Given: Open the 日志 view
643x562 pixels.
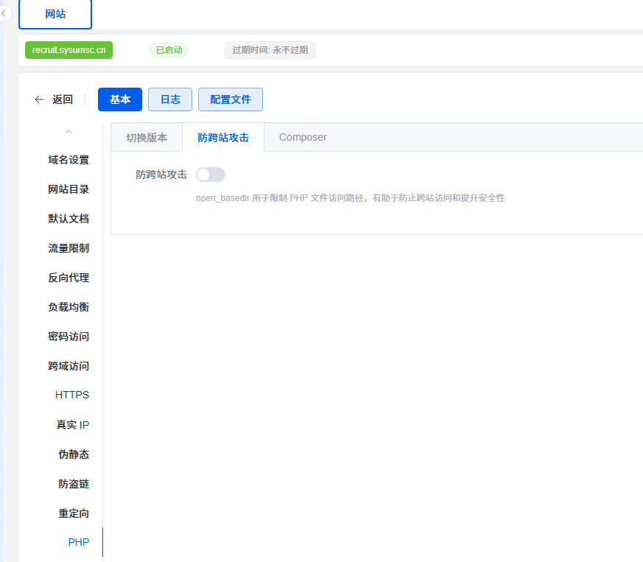Looking at the screenshot, I should pyautogui.click(x=170, y=99).
